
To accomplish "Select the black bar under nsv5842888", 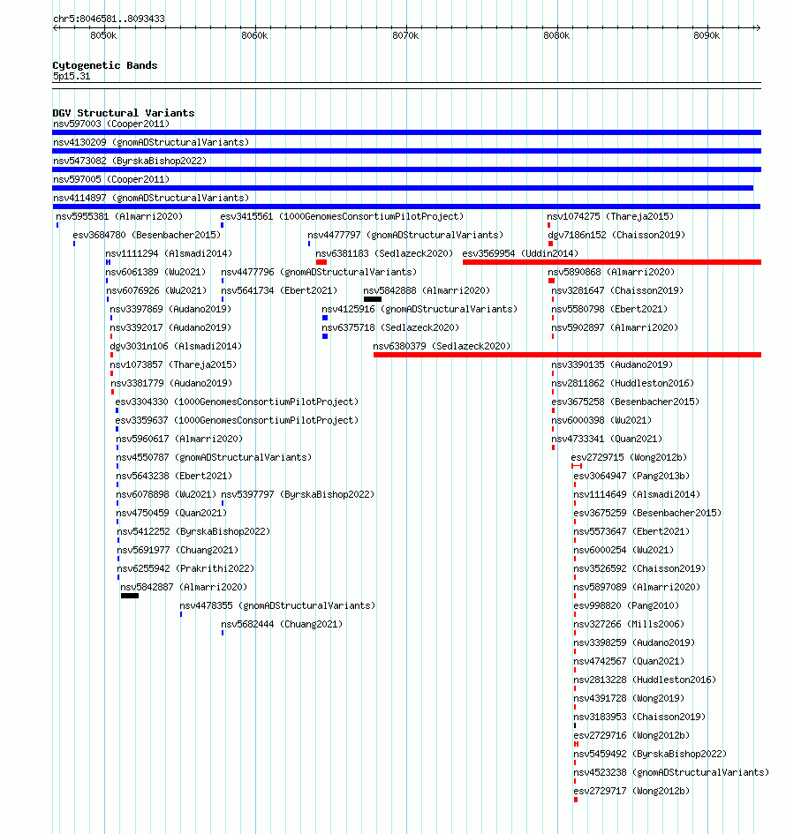I will [x=373, y=299].
